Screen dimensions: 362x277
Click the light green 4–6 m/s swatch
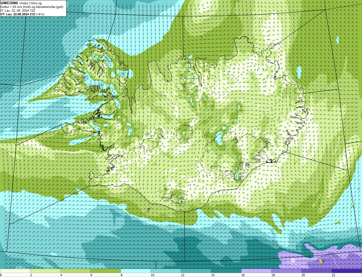(75, 271)
